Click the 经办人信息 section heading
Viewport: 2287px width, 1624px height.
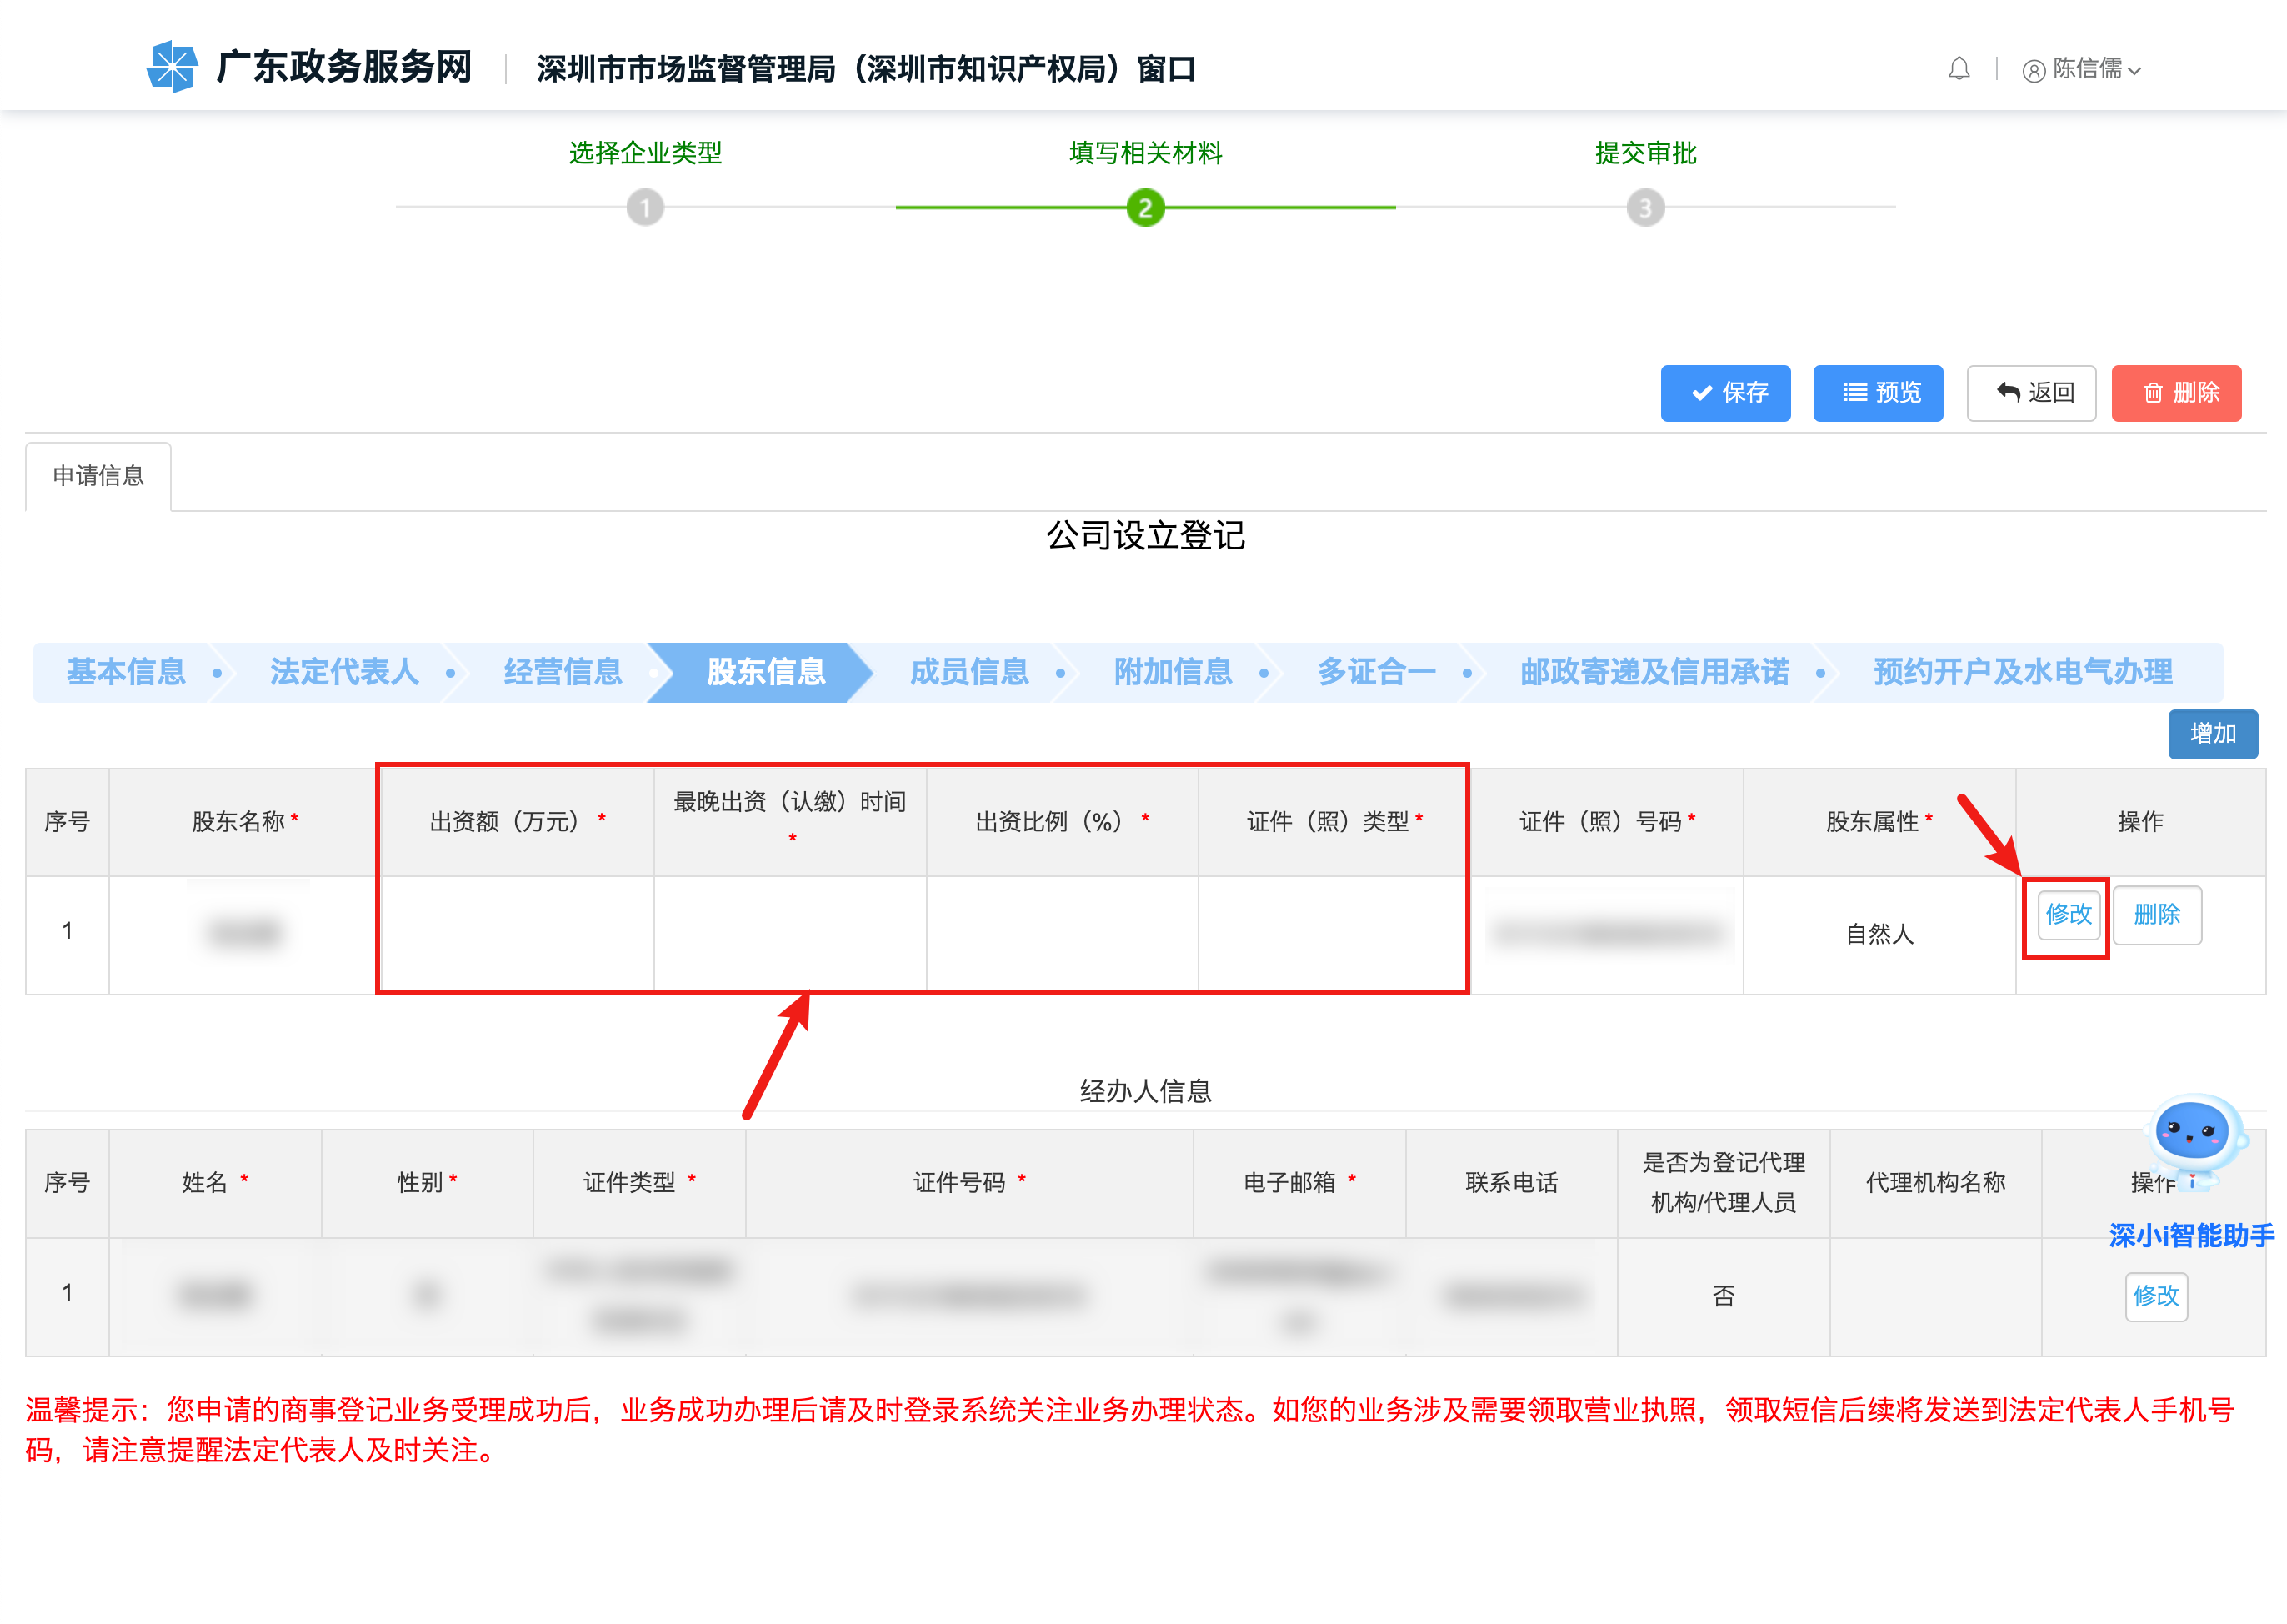click(1145, 1091)
